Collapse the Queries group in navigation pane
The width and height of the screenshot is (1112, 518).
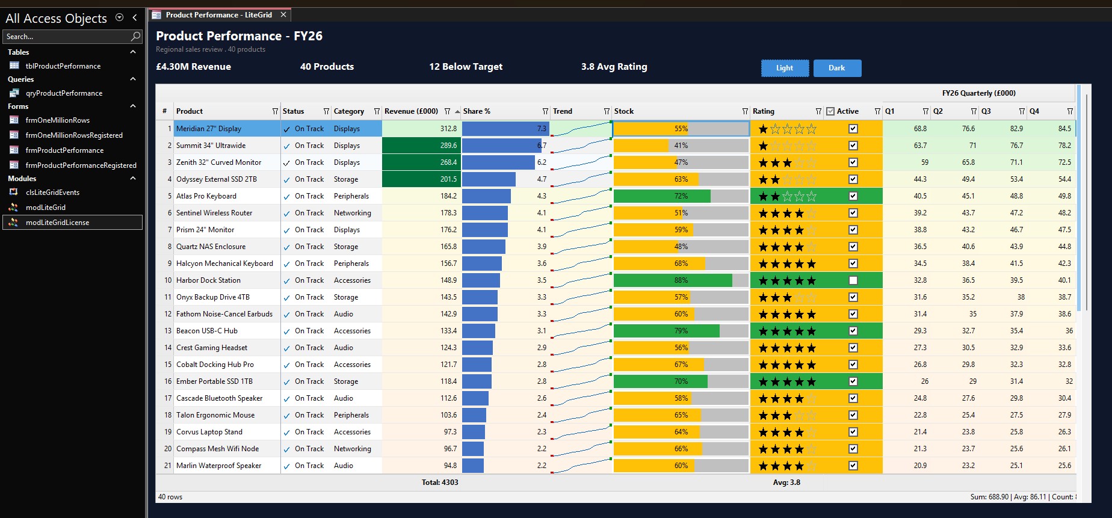coord(133,79)
